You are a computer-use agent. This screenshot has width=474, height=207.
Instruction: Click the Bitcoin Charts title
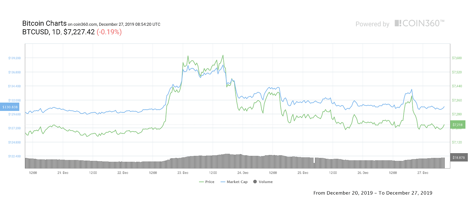[x=44, y=23]
